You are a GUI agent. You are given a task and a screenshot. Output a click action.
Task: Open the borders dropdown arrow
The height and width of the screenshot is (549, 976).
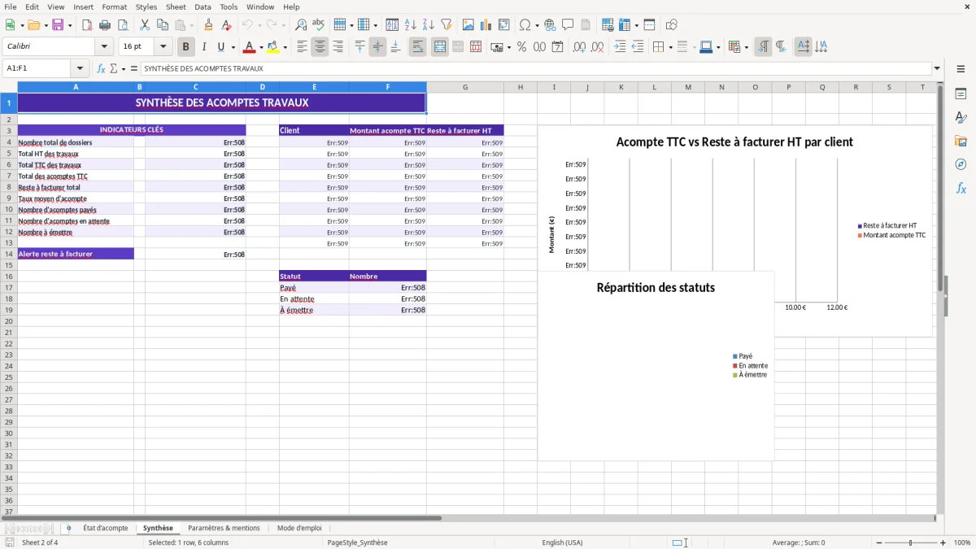point(670,47)
